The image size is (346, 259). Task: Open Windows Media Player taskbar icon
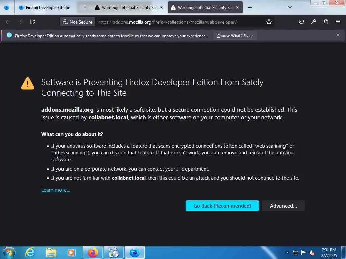pos(71,252)
